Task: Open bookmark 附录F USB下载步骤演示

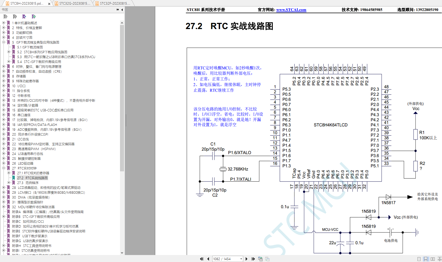Action: point(30,236)
